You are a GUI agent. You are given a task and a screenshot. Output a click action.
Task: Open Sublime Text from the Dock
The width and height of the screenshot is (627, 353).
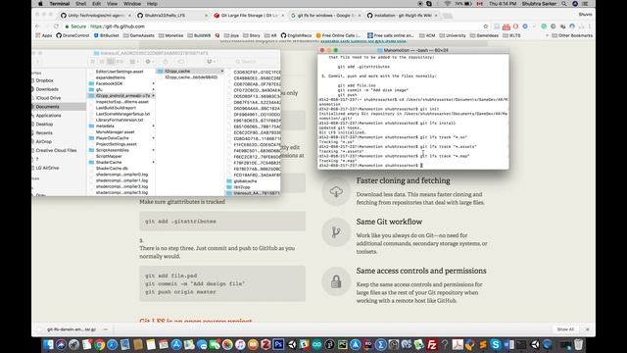click(483, 344)
